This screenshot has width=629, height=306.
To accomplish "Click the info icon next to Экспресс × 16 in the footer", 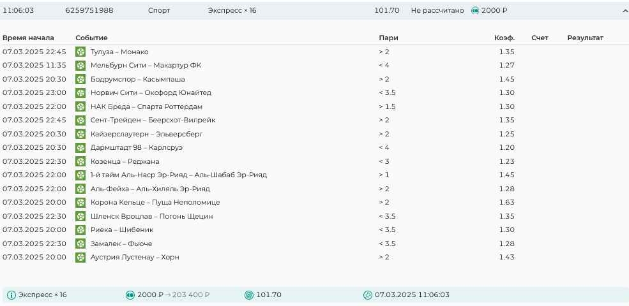I will 11,295.
